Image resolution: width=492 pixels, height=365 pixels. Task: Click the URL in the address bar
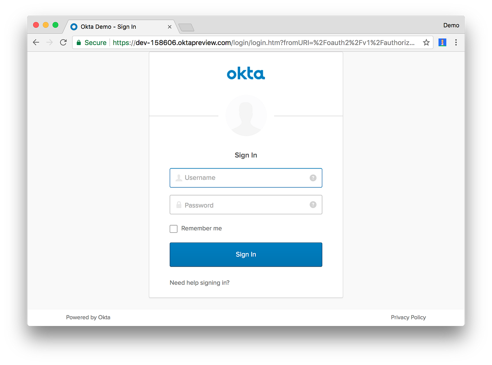[x=264, y=43]
